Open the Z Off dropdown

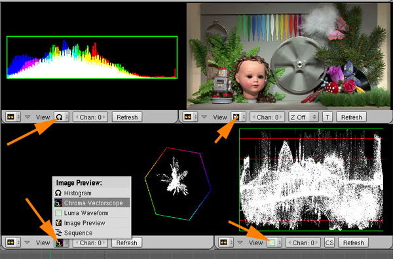303,117
